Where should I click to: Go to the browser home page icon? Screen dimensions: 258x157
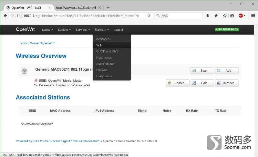[216, 16]
